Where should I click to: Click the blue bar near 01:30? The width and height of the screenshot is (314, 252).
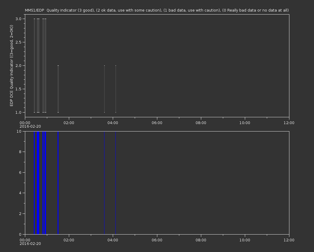pyautogui.click(x=58, y=183)
